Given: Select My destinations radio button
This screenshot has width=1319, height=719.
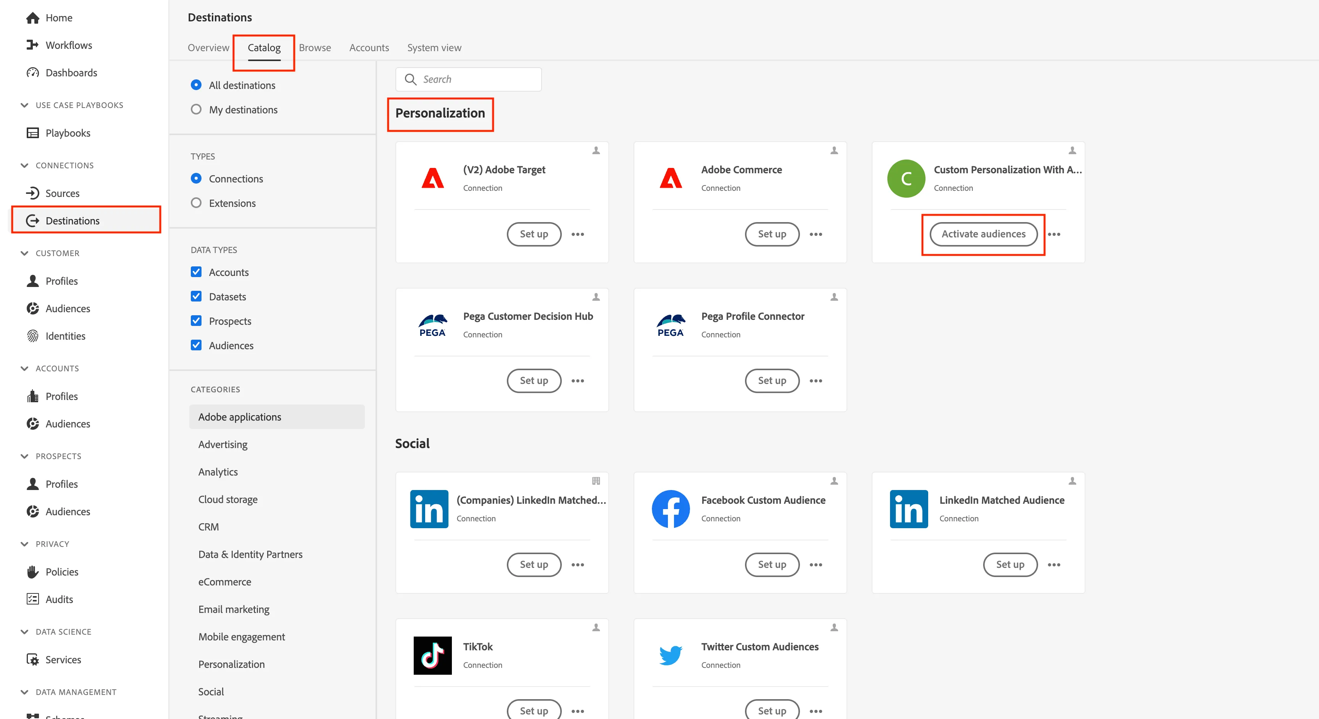Looking at the screenshot, I should click(x=196, y=110).
